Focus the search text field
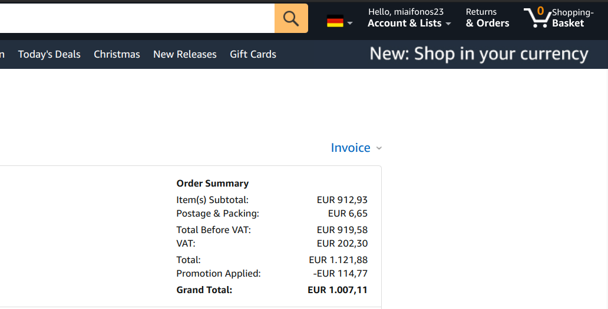 [136, 18]
